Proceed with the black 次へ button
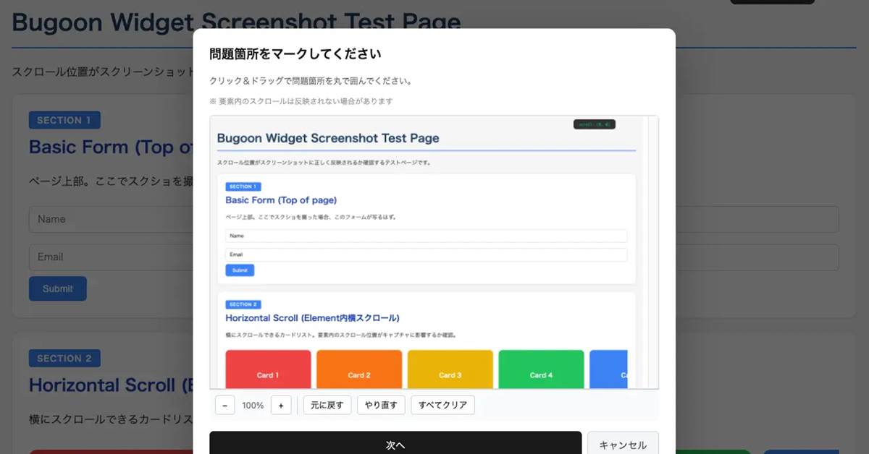 pyautogui.click(x=395, y=444)
